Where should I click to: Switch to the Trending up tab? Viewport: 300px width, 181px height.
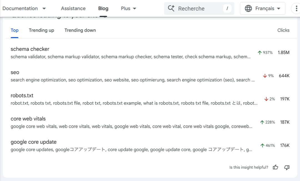[x=41, y=30]
